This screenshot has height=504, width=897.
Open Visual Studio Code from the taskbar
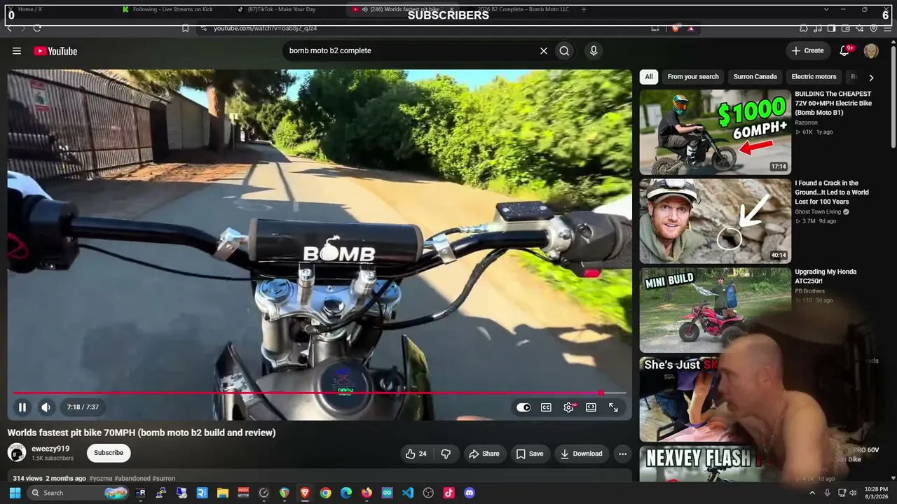(x=408, y=493)
